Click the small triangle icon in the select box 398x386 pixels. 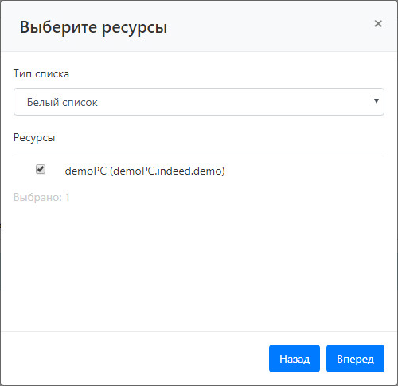(x=377, y=101)
